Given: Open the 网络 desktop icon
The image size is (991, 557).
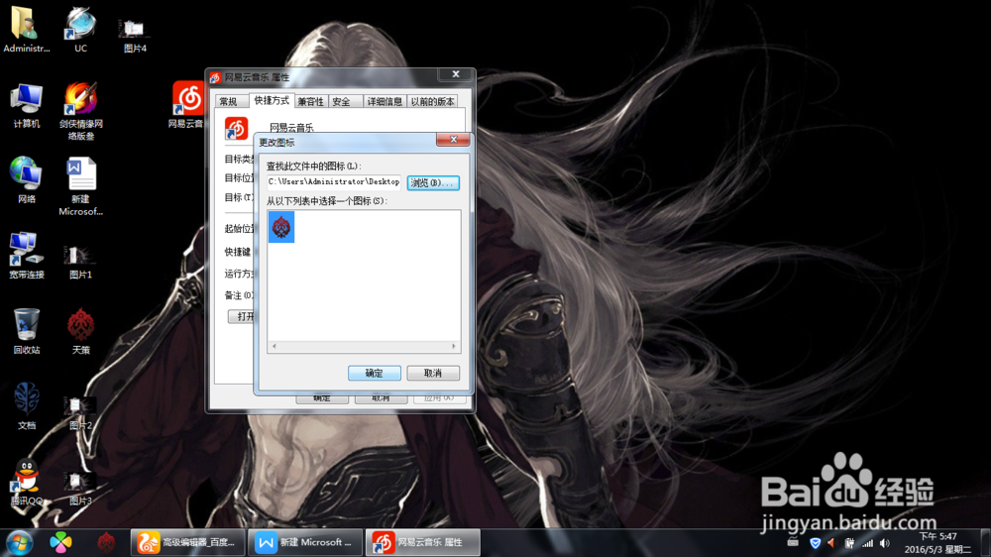Looking at the screenshot, I should tap(26, 180).
